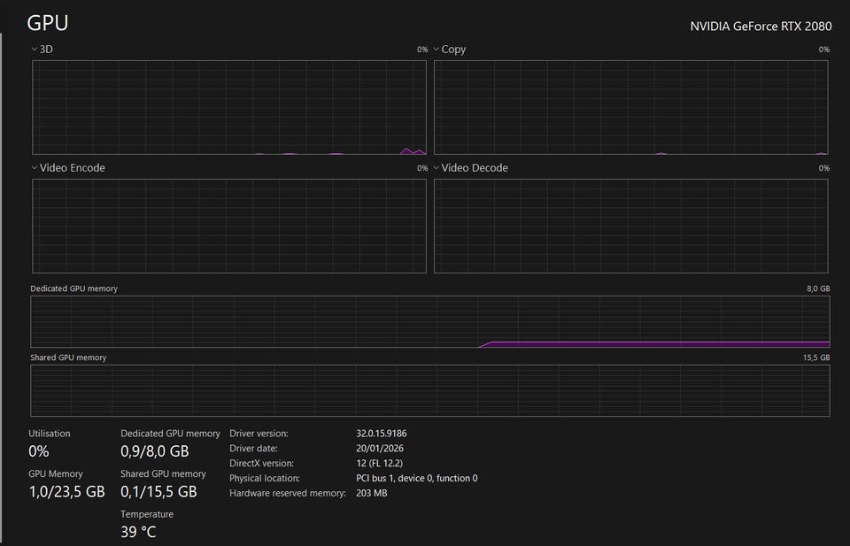
Task: Click the GPU heading title
Action: 48,23
